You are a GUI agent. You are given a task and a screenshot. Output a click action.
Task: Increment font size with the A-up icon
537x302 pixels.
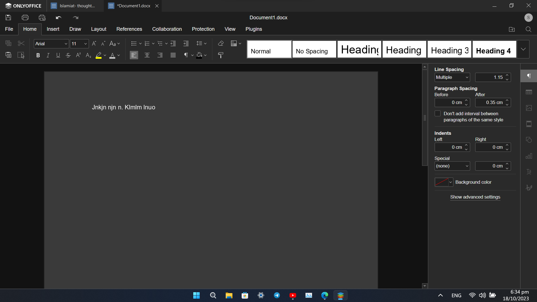coord(94,43)
